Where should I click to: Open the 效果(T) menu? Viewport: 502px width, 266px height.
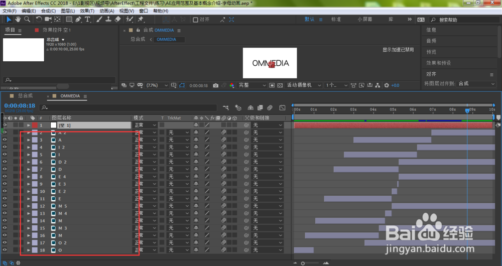click(87, 11)
